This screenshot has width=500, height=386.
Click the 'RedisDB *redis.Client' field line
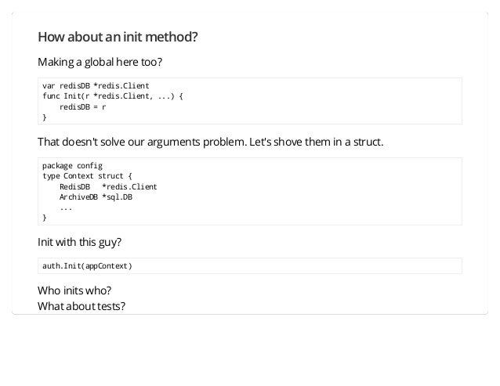pos(108,186)
